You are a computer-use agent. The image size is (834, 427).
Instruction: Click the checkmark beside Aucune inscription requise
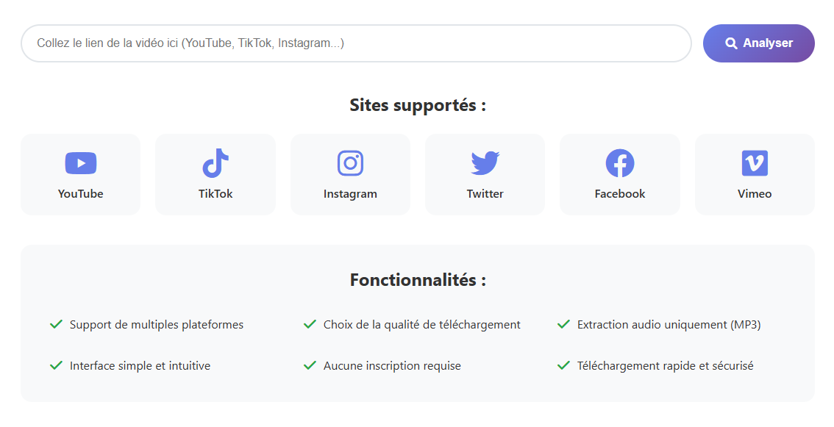(310, 365)
